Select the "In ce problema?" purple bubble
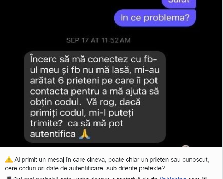The height and width of the screenshot is (179, 223). coord(155,18)
